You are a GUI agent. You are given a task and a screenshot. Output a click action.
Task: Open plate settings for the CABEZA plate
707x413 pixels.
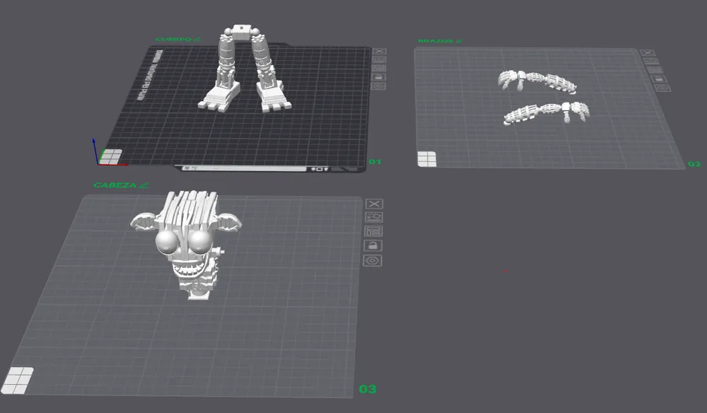click(374, 231)
